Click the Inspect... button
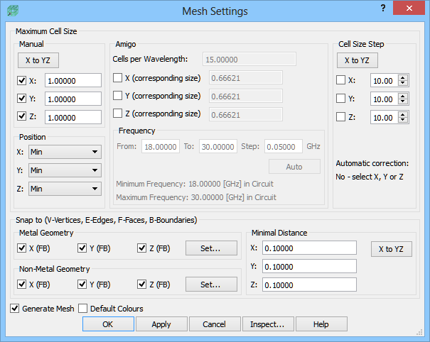Viewport: 430px width, 342px height. (x=268, y=324)
